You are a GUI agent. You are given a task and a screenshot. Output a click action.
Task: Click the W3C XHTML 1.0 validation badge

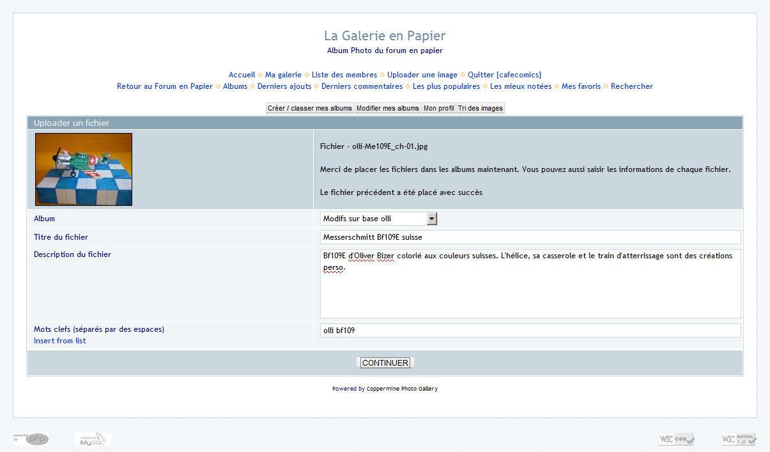pyautogui.click(x=739, y=439)
